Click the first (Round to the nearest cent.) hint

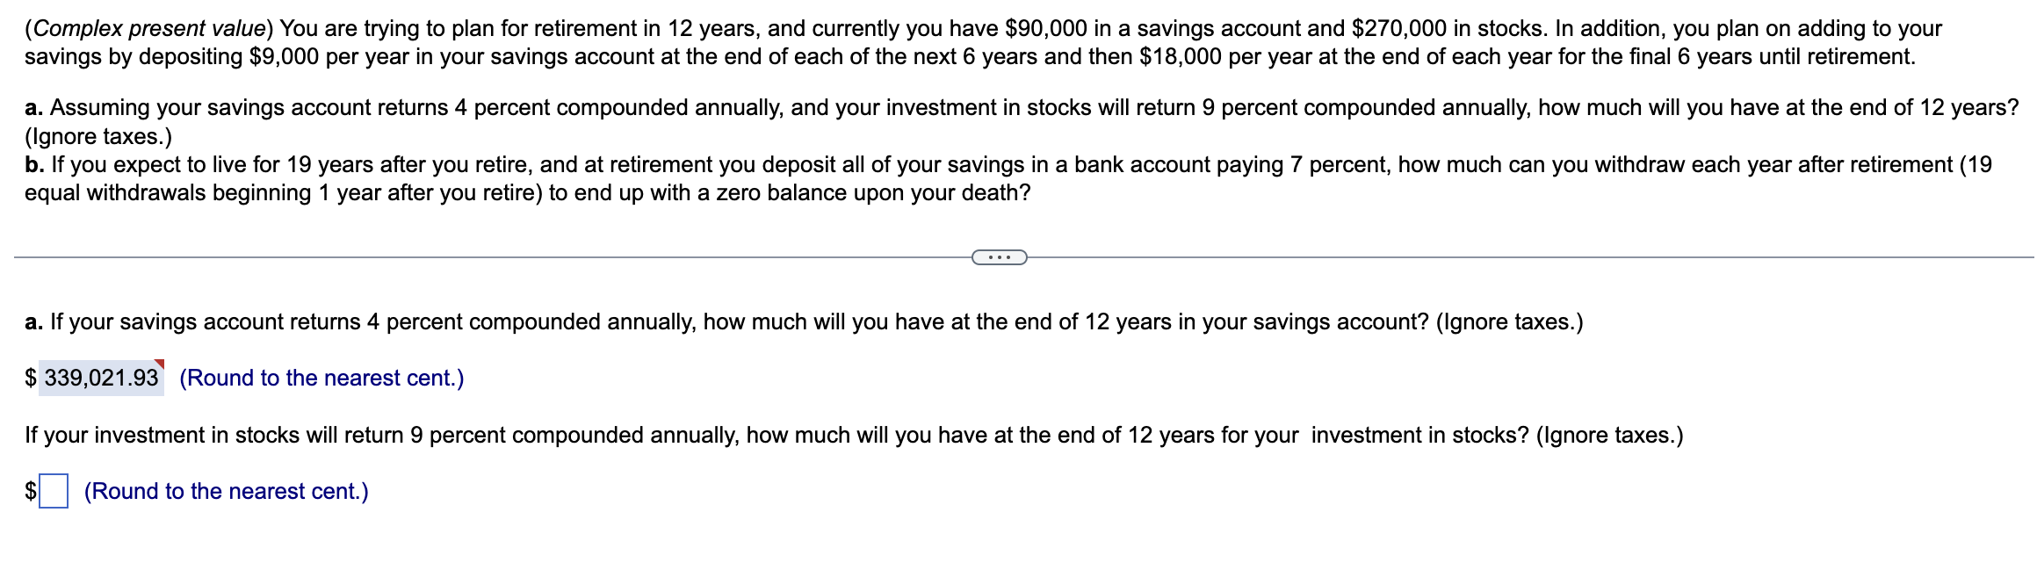click(x=321, y=378)
